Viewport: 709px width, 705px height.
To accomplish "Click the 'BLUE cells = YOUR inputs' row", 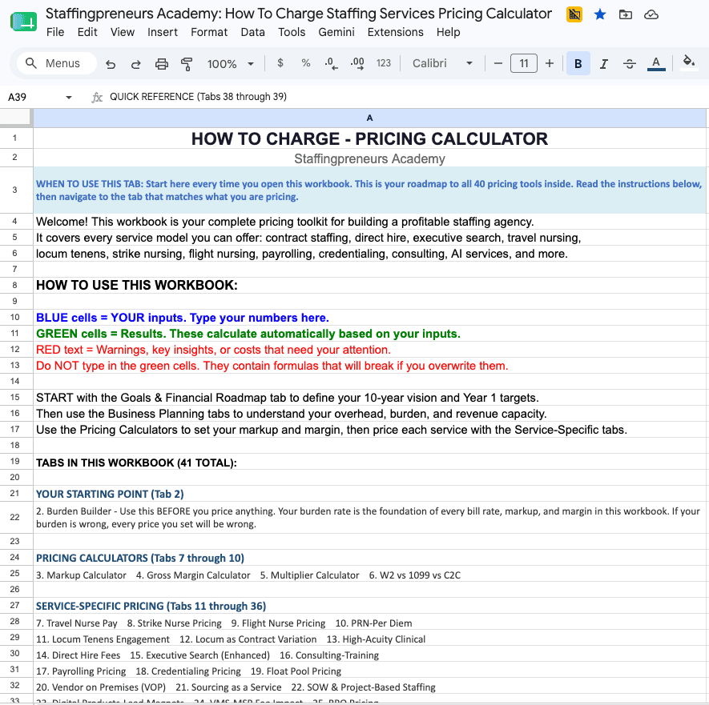I will tap(369, 318).
